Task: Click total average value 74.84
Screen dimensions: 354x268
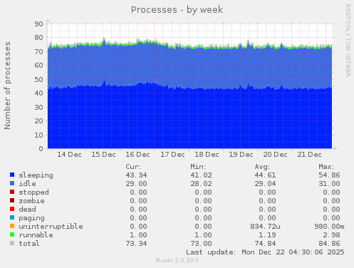Action: 265,244
